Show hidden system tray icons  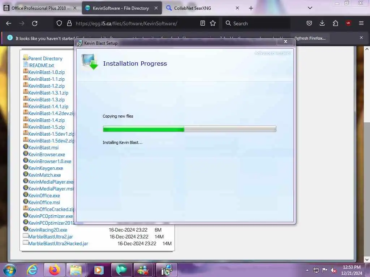[307, 271]
